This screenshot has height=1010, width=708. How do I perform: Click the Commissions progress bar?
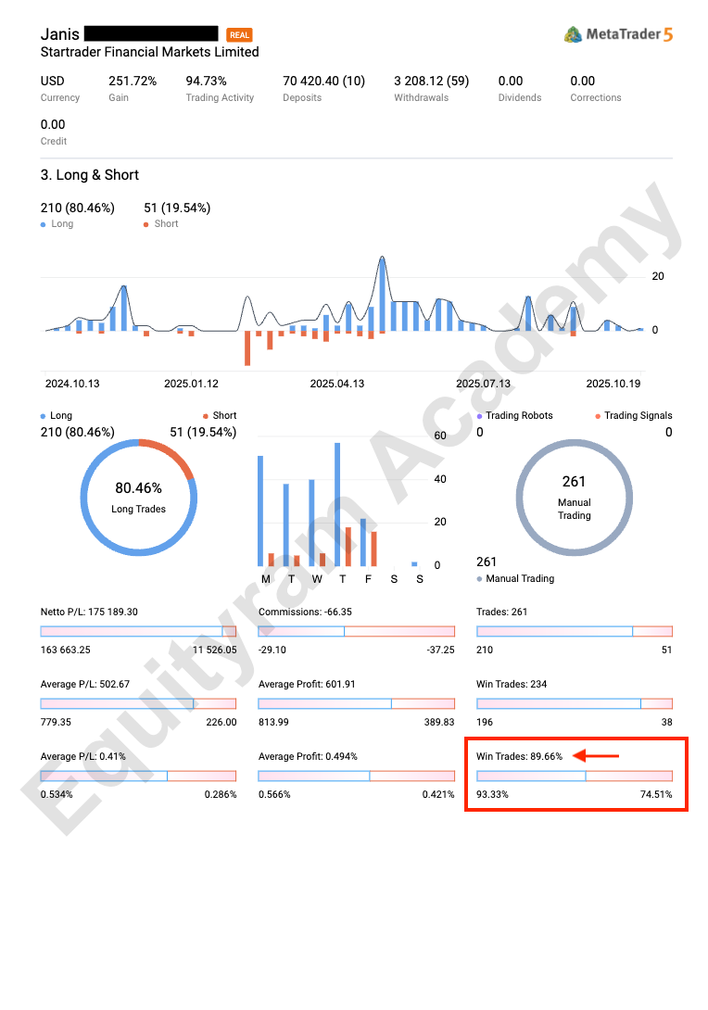tap(356, 631)
